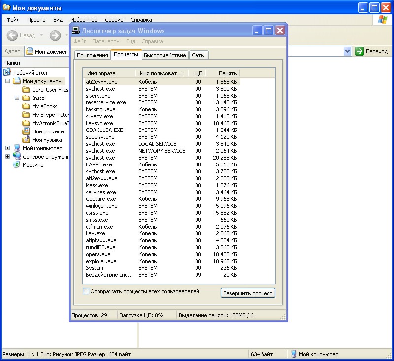
Task: Click the Instal folder icon
Action: pos(26,98)
